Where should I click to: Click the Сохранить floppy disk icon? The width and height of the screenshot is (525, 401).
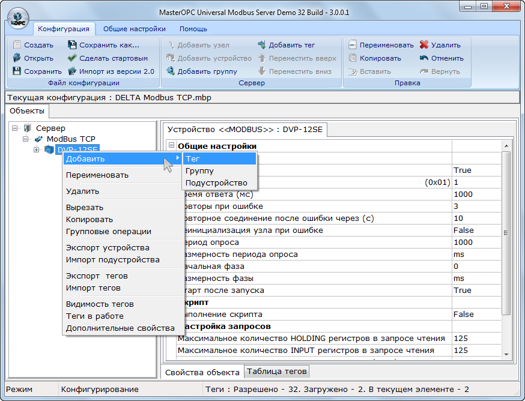(17, 71)
